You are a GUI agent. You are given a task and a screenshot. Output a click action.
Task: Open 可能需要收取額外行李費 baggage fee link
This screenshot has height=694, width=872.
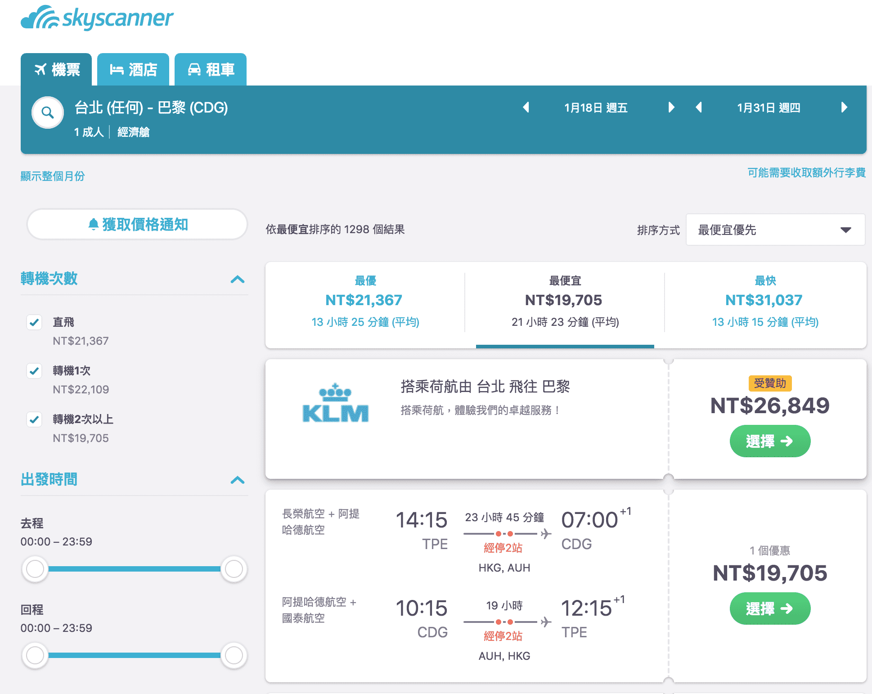click(x=806, y=173)
